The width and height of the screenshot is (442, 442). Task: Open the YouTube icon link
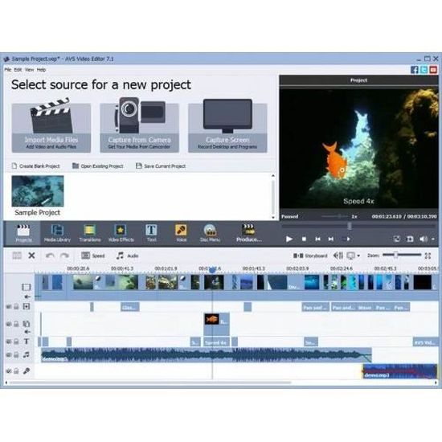[x=433, y=70]
